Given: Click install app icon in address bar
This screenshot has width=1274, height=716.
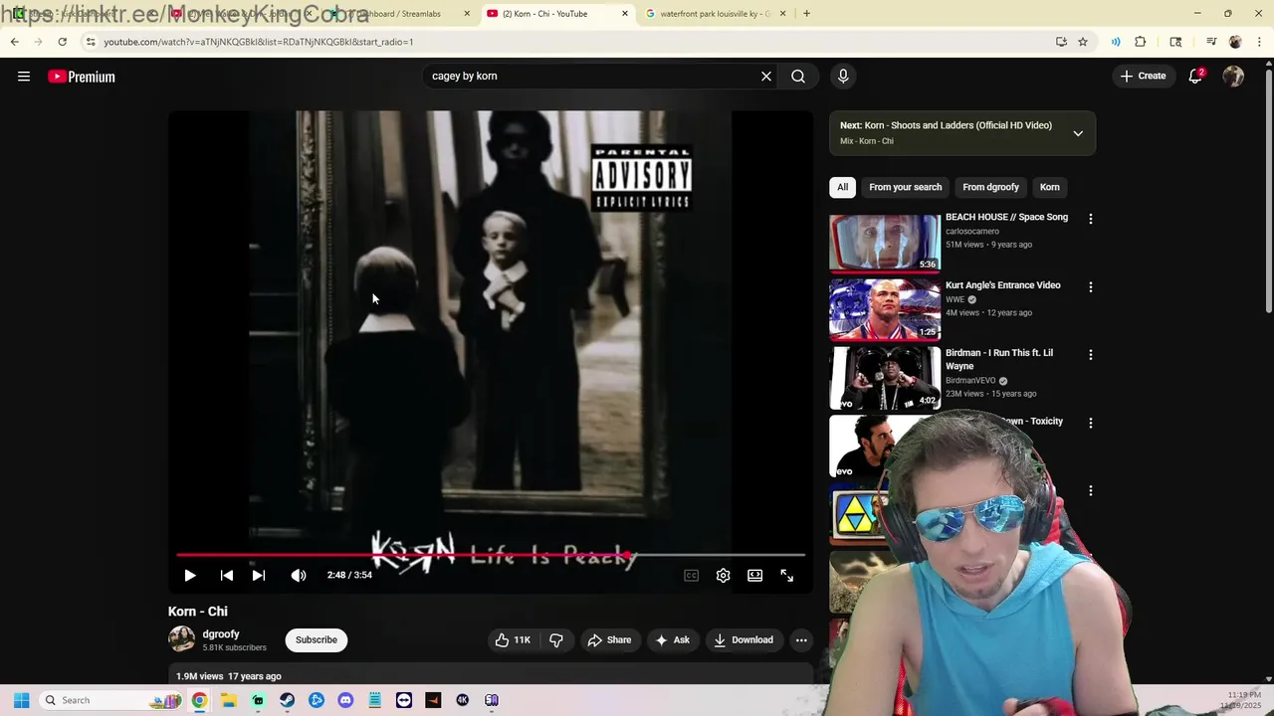Looking at the screenshot, I should [1061, 42].
